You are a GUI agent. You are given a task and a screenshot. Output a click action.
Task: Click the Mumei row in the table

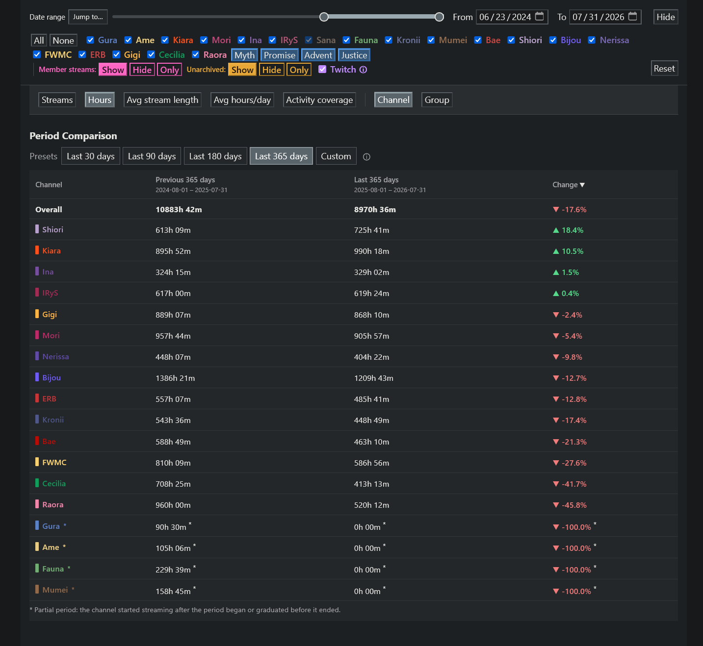click(354, 590)
